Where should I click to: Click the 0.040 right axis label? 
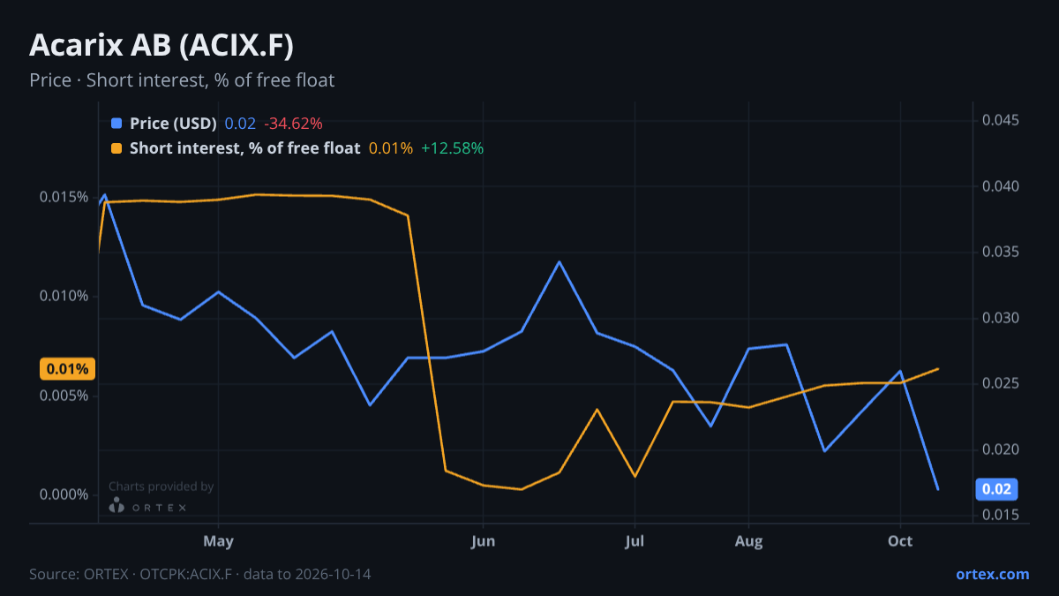pos(1001,186)
